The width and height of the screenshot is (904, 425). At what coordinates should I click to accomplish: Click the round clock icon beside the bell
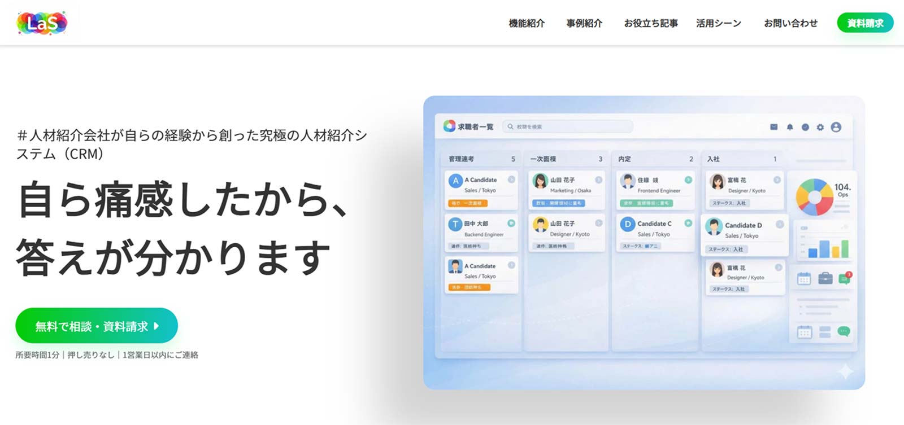coord(805,127)
